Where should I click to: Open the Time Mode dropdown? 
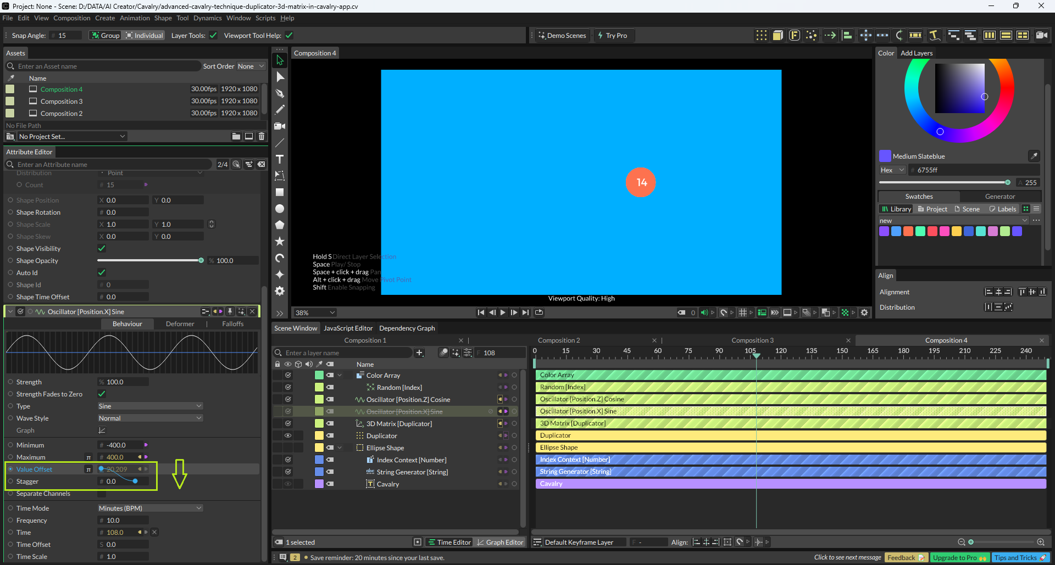[x=150, y=508]
